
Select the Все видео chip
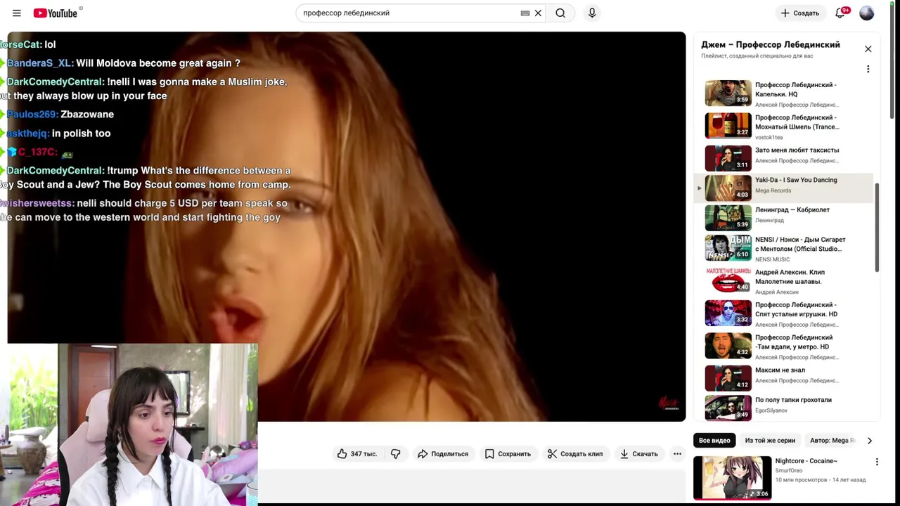click(714, 441)
